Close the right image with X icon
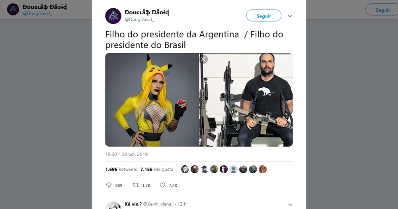This screenshot has height=209, width=398. click(x=203, y=60)
